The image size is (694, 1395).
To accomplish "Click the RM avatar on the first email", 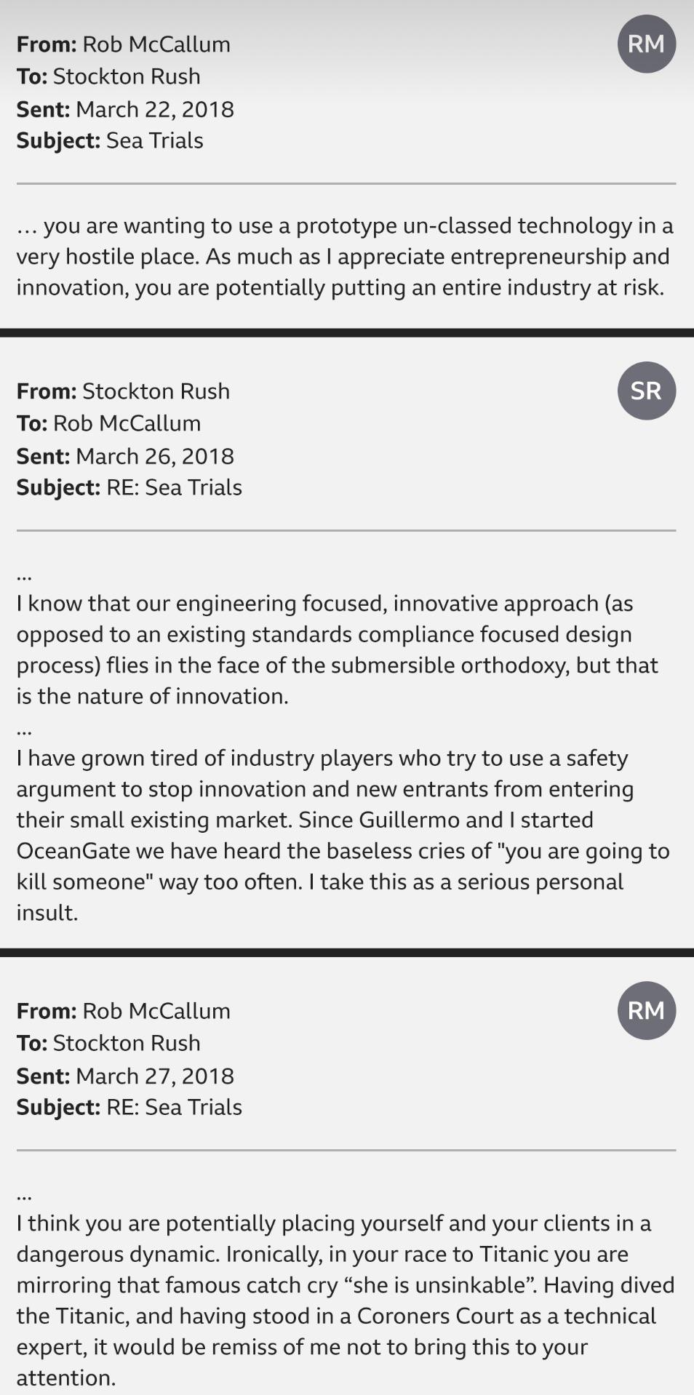I will pyautogui.click(x=647, y=44).
